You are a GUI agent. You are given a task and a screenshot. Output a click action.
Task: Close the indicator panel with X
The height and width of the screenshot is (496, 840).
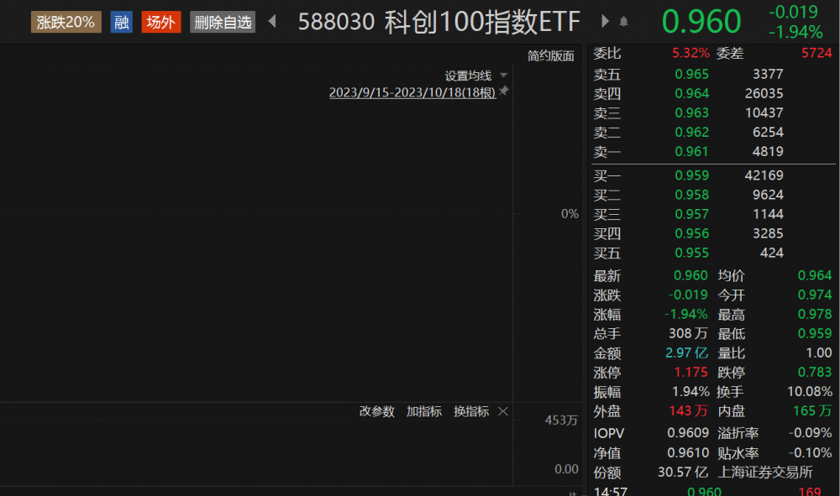(502, 411)
